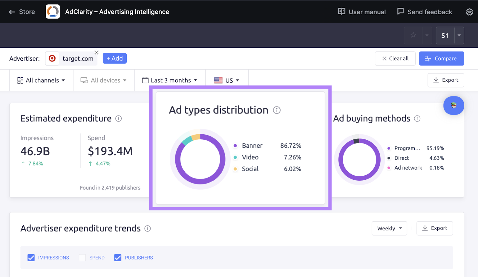Click the floating blue help book button
The image size is (478, 277).
454,105
